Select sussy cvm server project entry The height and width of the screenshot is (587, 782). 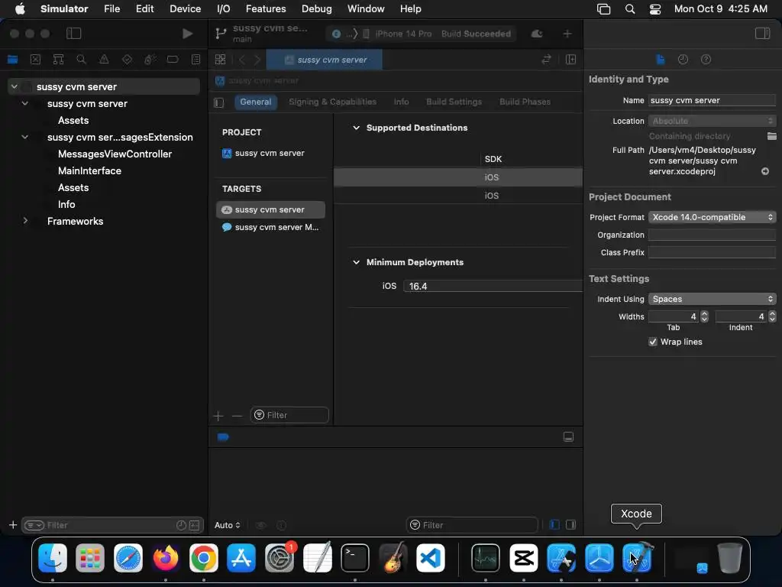tap(270, 153)
